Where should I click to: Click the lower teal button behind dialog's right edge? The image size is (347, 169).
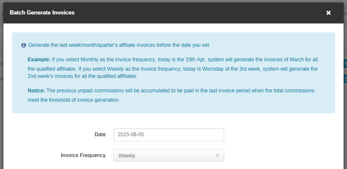click(345, 79)
